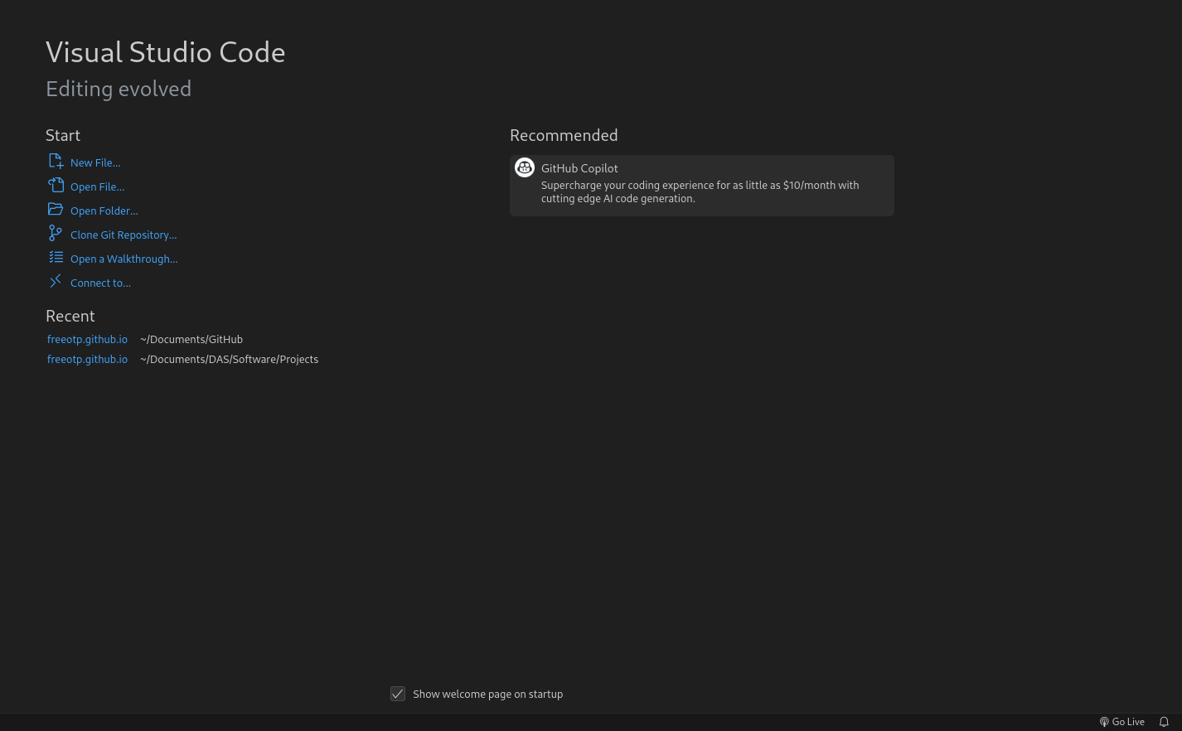Launch Clone Git Repository
This screenshot has height=731, width=1182.
tap(123, 235)
